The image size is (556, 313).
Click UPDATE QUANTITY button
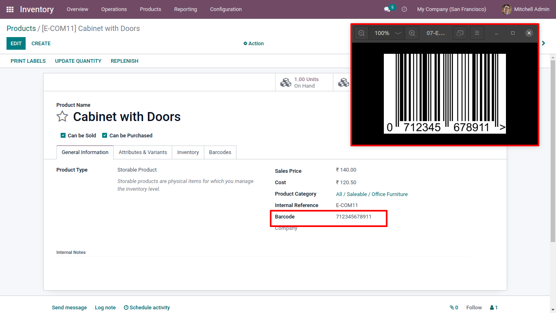click(78, 61)
